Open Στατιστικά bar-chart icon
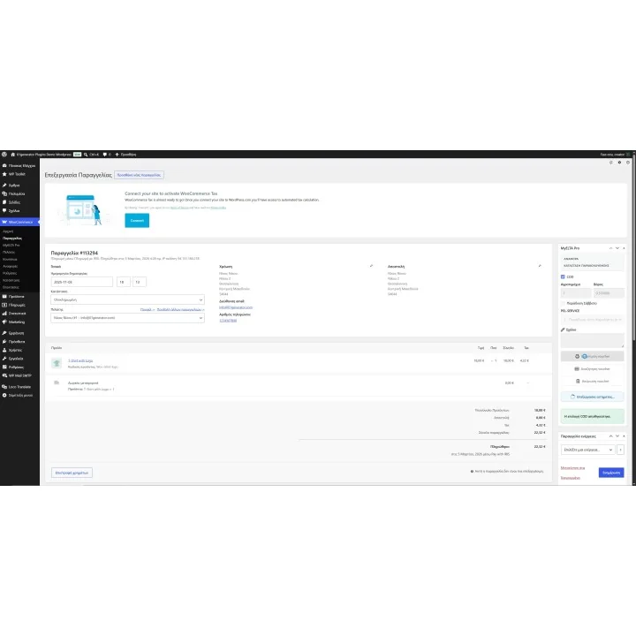The image size is (636, 636). pos(4,313)
